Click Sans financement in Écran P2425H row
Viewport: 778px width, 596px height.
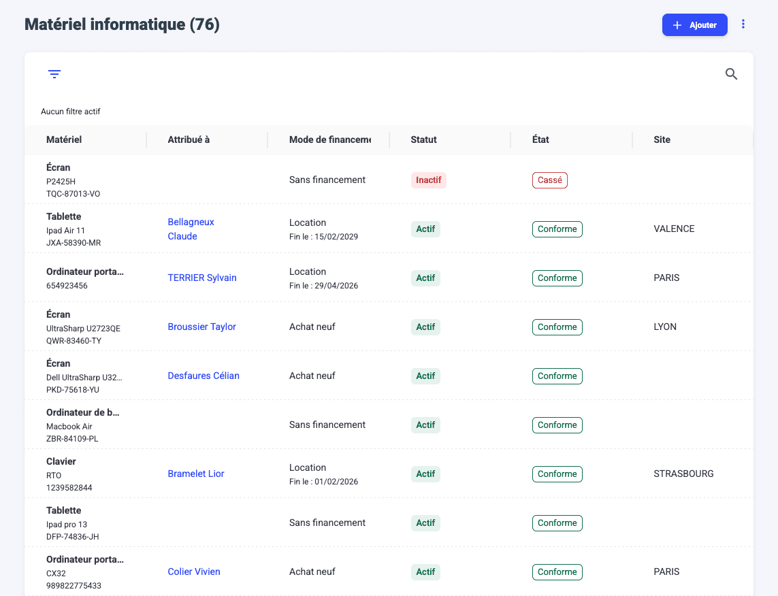pos(327,180)
